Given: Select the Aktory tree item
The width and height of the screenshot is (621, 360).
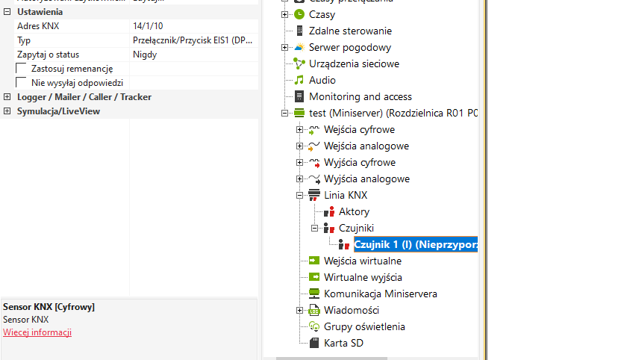Looking at the screenshot, I should pyautogui.click(x=354, y=211).
